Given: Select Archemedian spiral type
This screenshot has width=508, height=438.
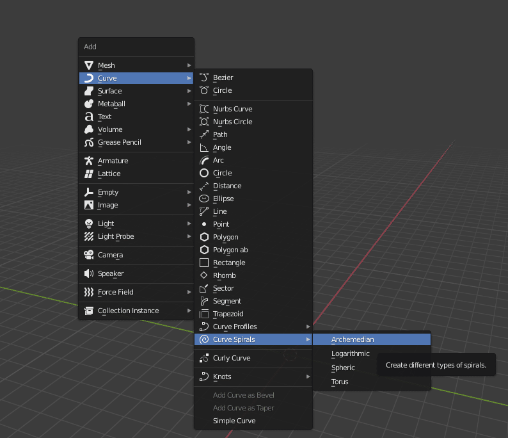Looking at the screenshot, I should [372, 339].
